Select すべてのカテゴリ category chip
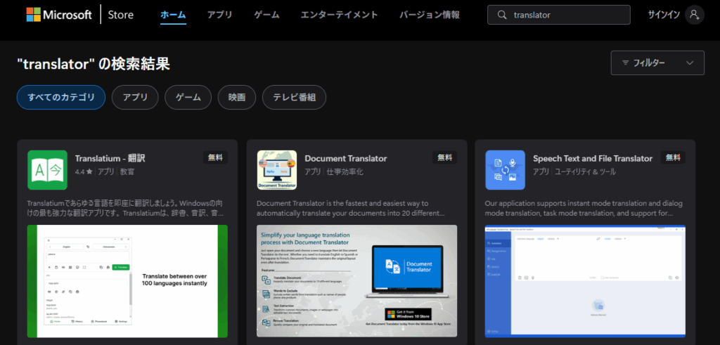This screenshot has height=345, width=720. pyautogui.click(x=61, y=97)
